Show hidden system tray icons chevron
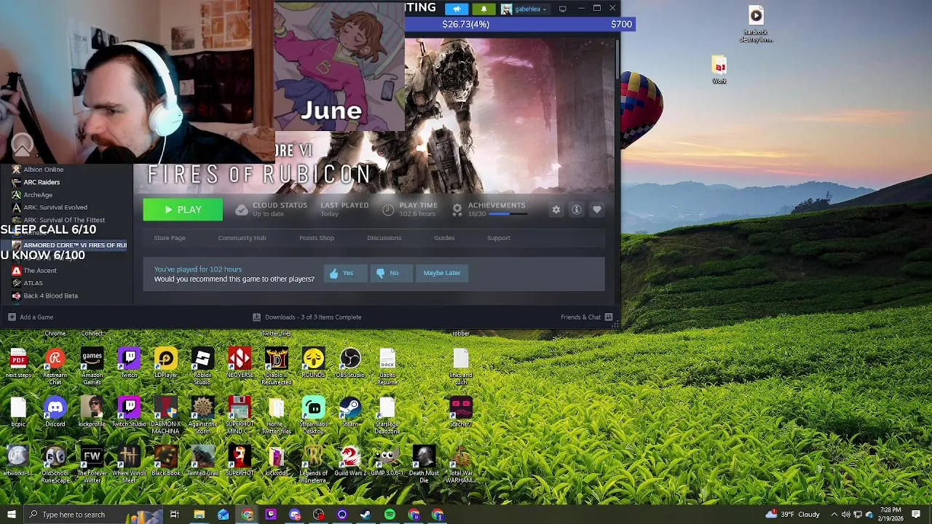Screen dimensions: 932x524 pyautogui.click(x=834, y=515)
